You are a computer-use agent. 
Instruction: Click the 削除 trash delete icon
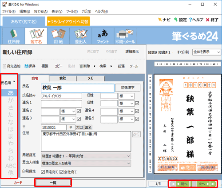(x=85, y=66)
